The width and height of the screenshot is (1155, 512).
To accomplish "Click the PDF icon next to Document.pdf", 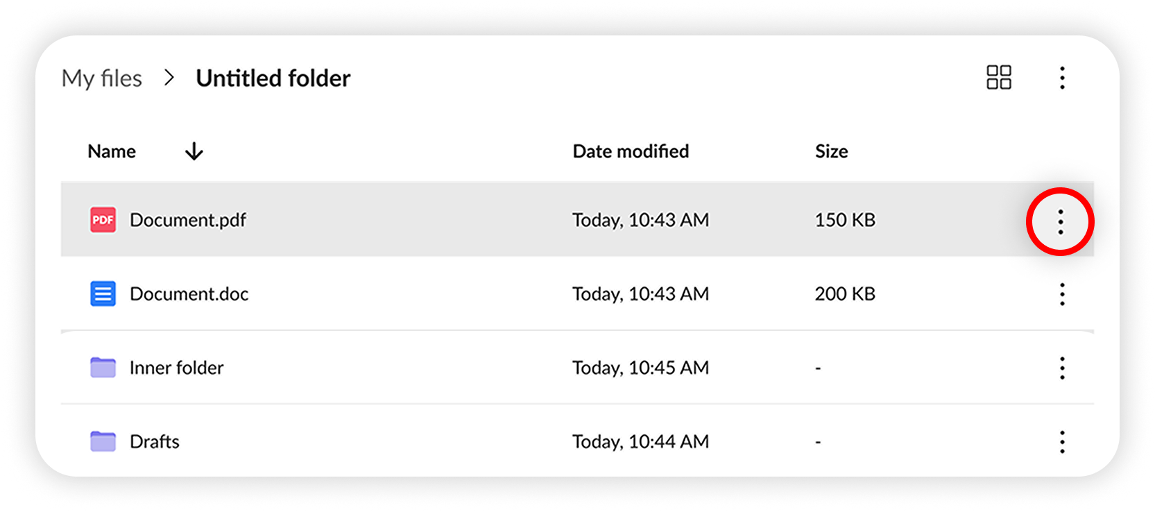I will point(102,219).
